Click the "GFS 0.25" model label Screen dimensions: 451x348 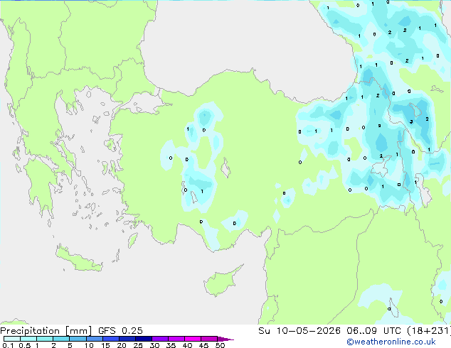coord(120,330)
